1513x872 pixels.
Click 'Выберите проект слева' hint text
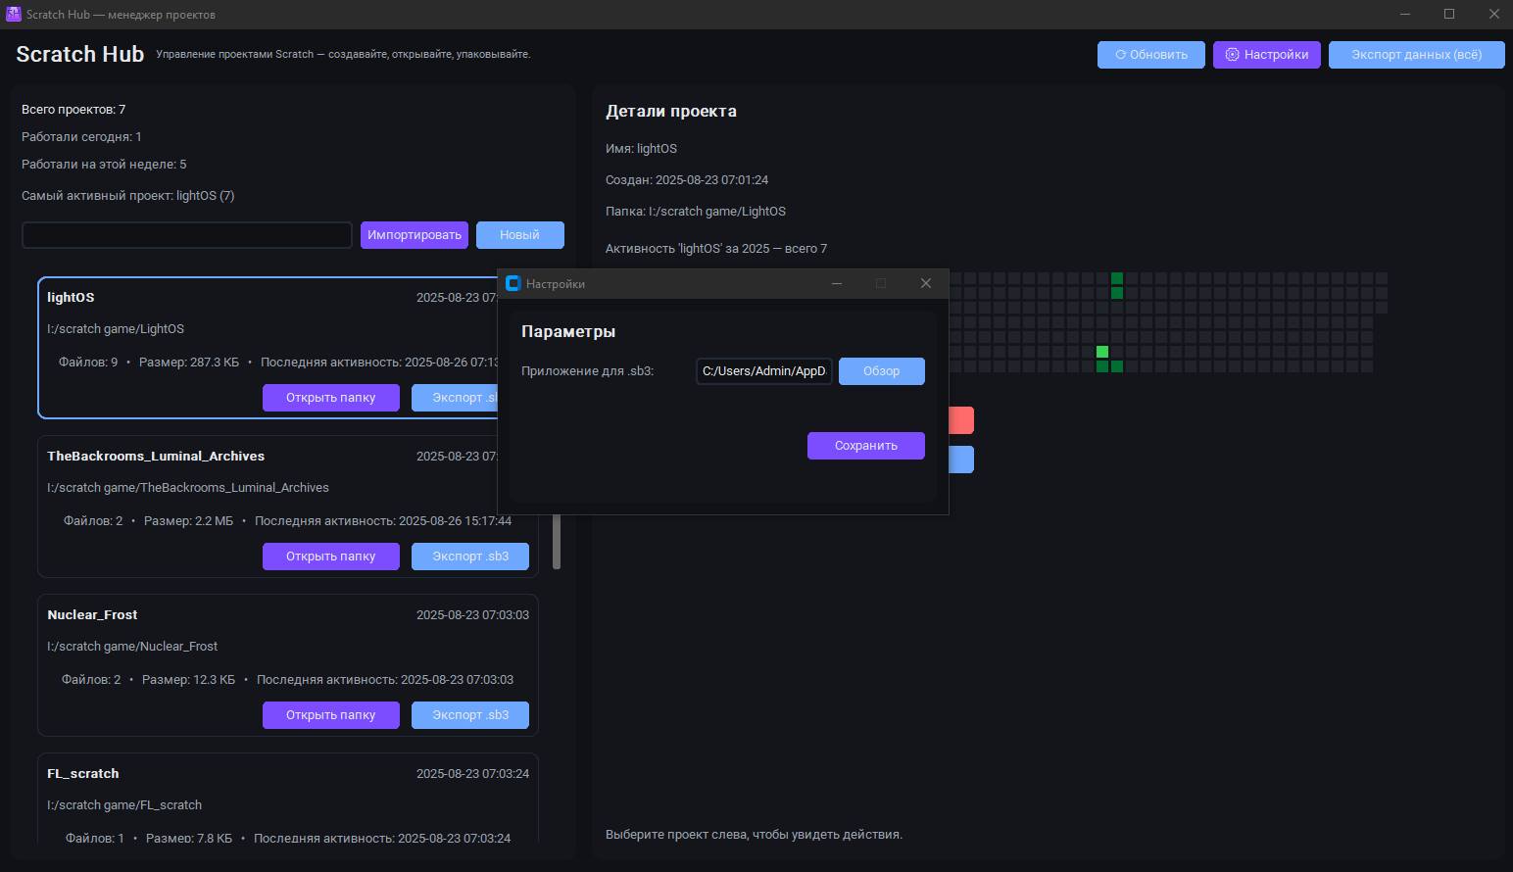754,835
